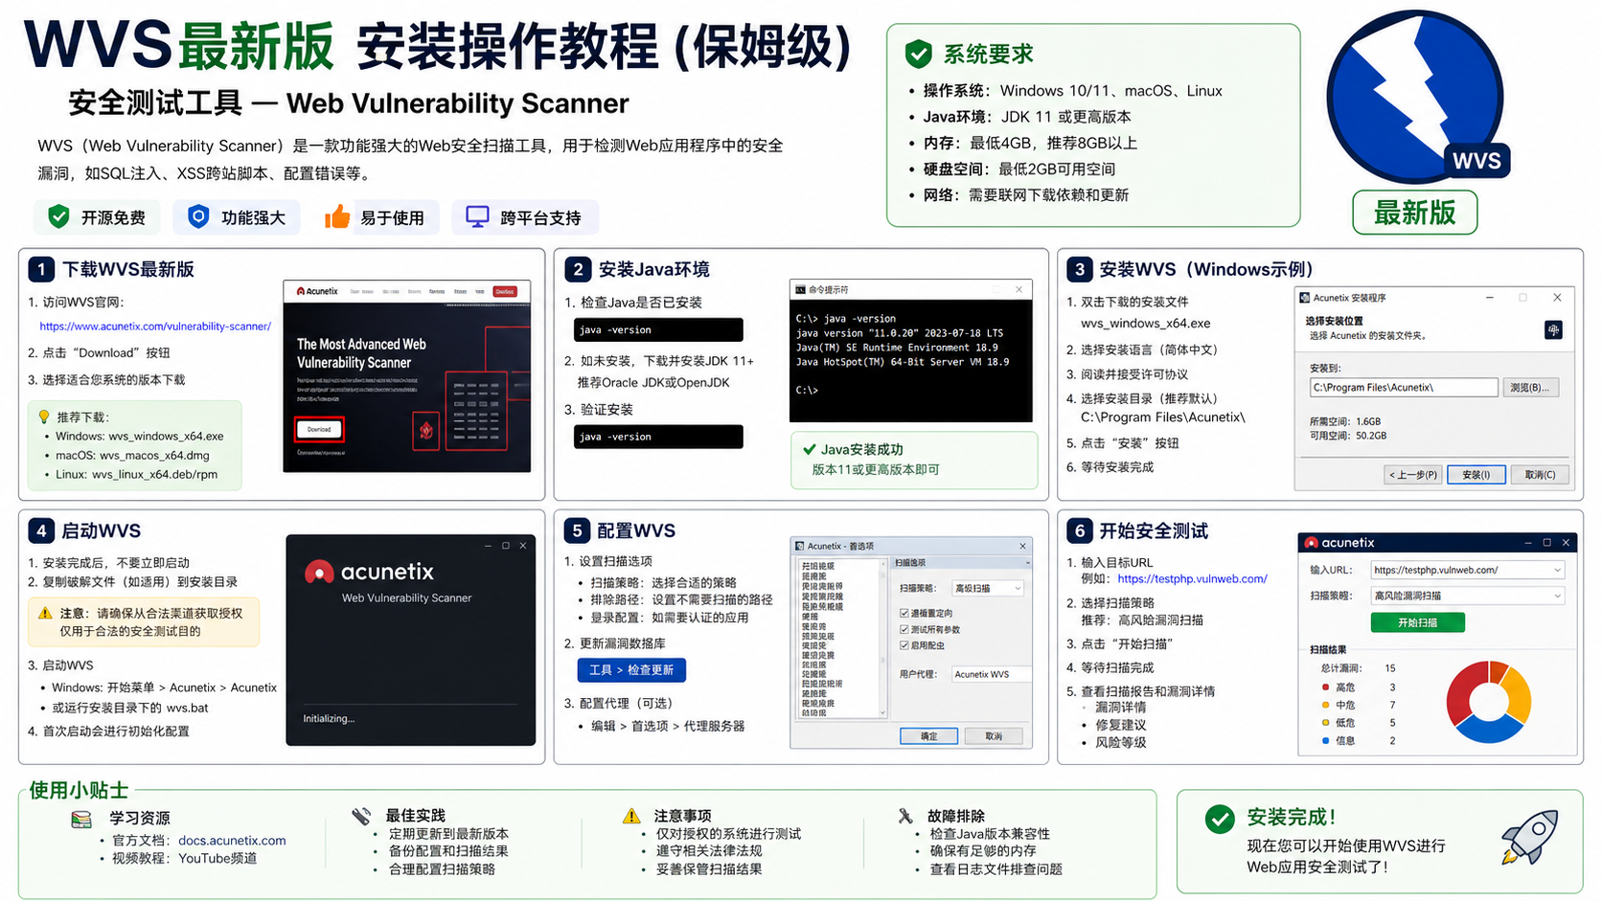The height and width of the screenshot is (901, 1602).
Task: Expand the 输入URL dropdown arrow
Action: click(x=1557, y=570)
